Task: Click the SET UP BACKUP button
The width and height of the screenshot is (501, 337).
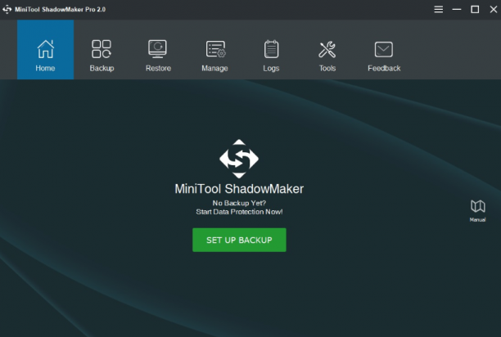Action: pyautogui.click(x=239, y=240)
